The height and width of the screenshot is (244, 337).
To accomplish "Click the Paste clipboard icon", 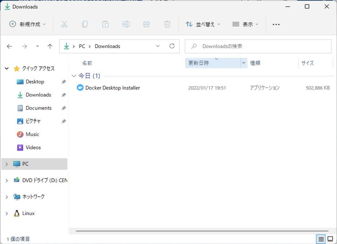I will [105, 24].
